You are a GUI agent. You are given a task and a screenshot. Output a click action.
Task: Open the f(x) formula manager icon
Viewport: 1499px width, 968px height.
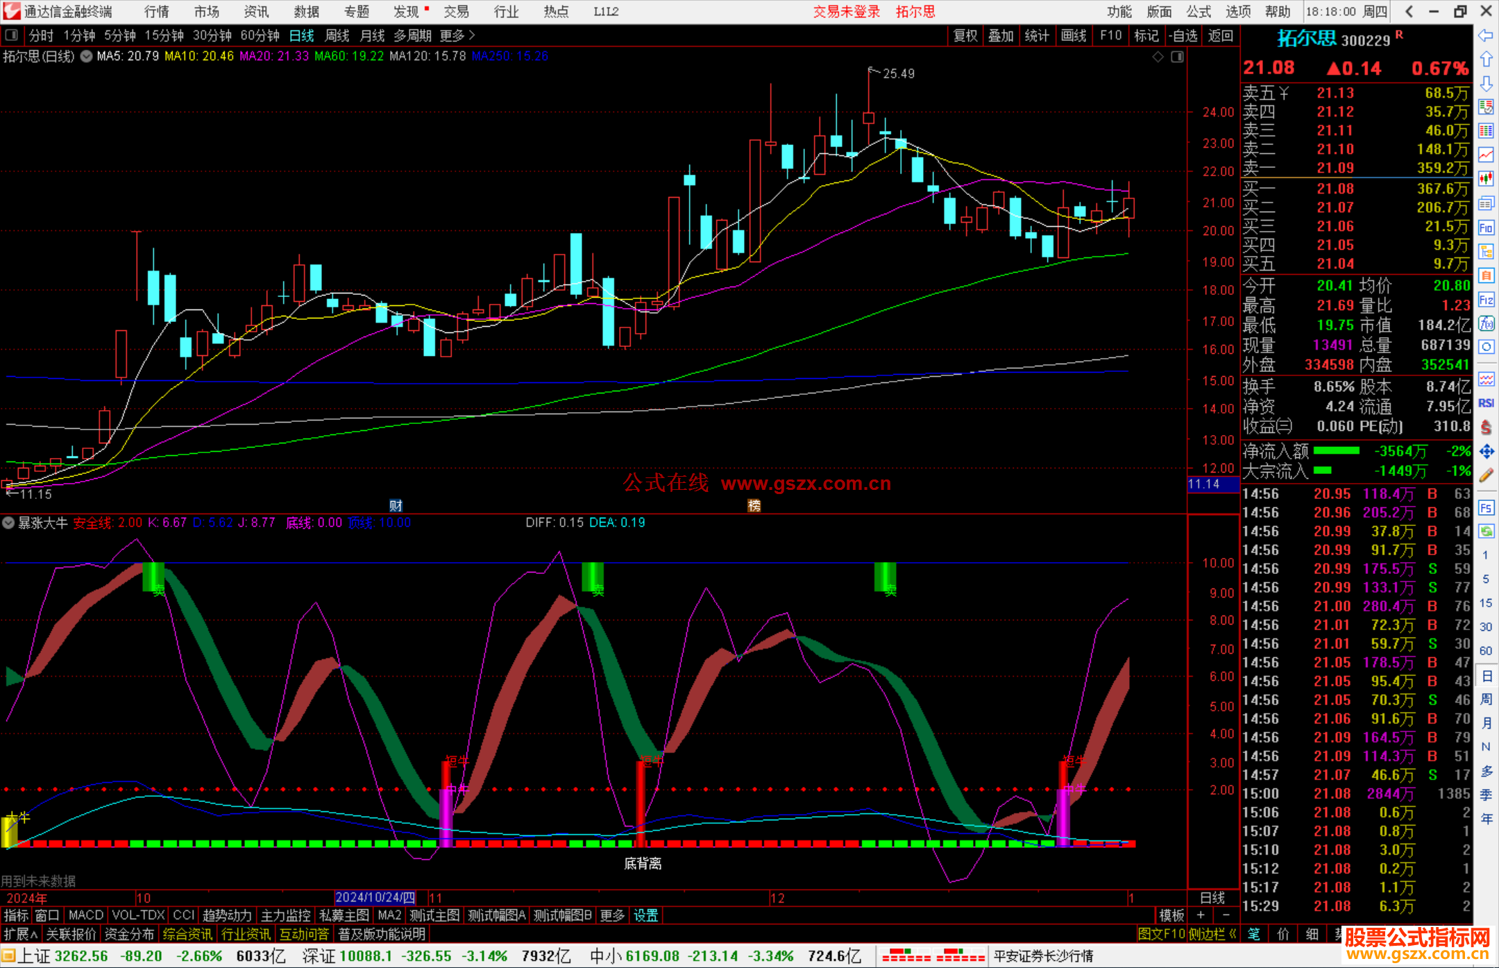[1486, 323]
